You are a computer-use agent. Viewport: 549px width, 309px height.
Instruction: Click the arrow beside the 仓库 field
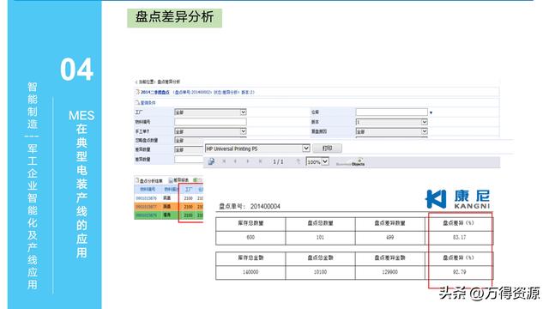[431, 112]
